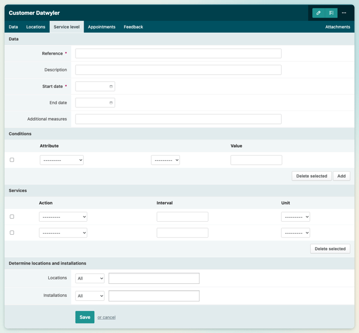Check the second Services row checkbox
The image size is (359, 333).
click(x=12, y=233)
